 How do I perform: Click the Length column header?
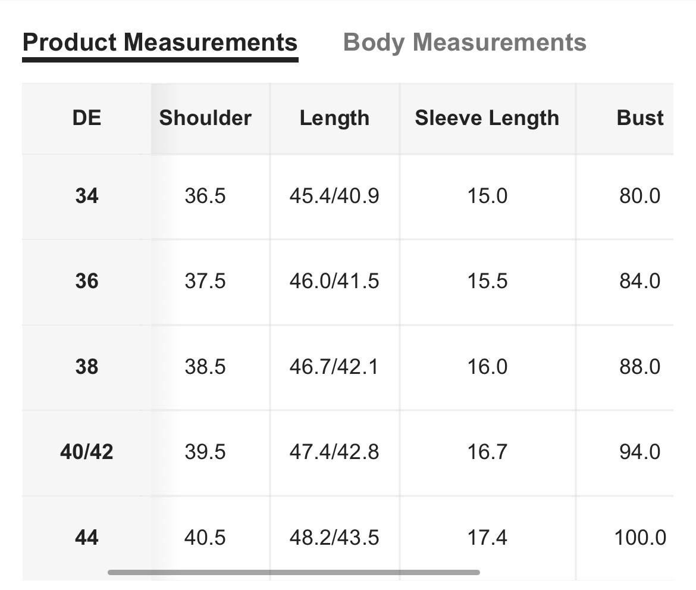334,118
